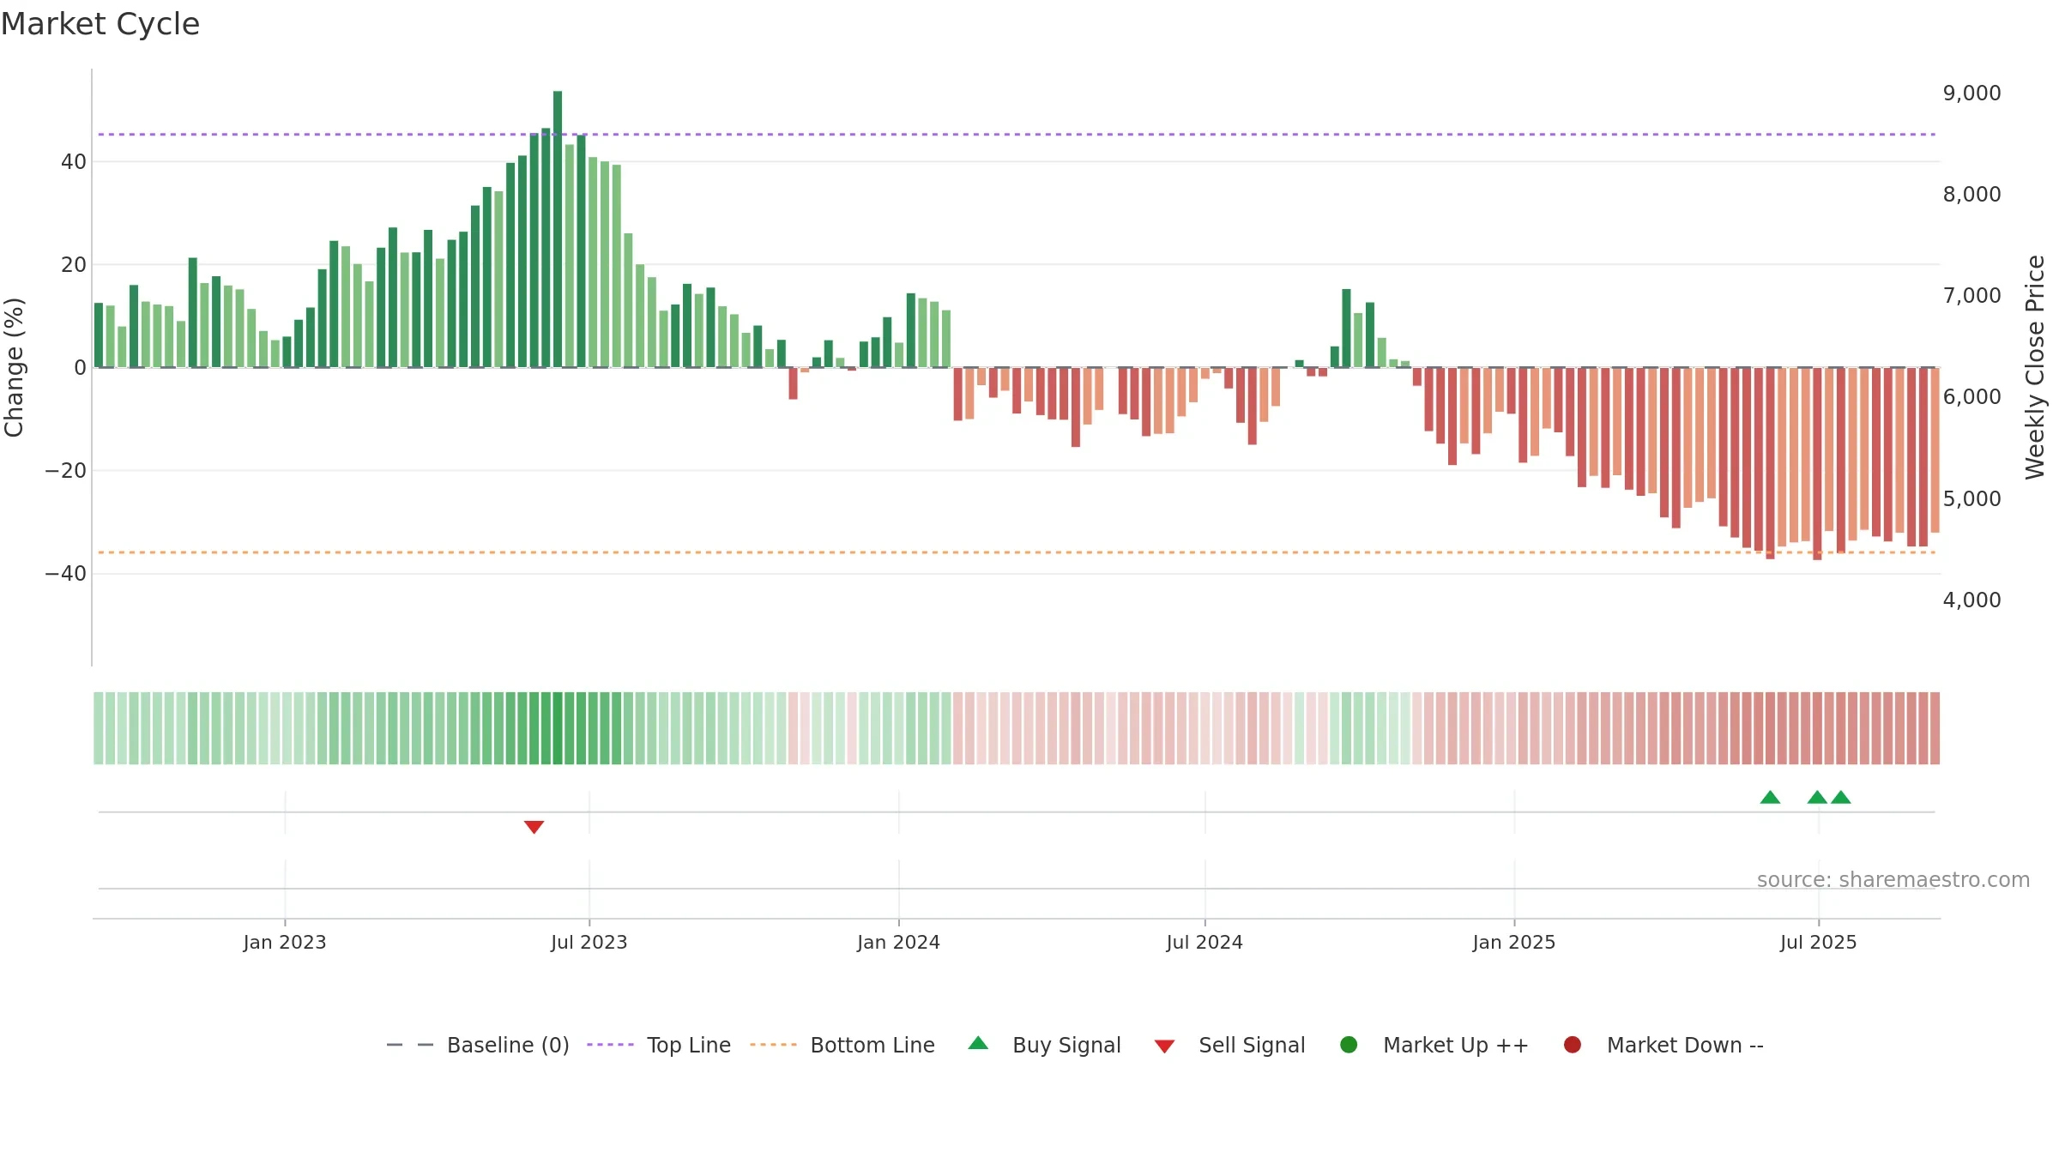Image resolution: width=2059 pixels, height=1158 pixels.
Task: Click the tallest green bar above the top line
Action: 558,229
